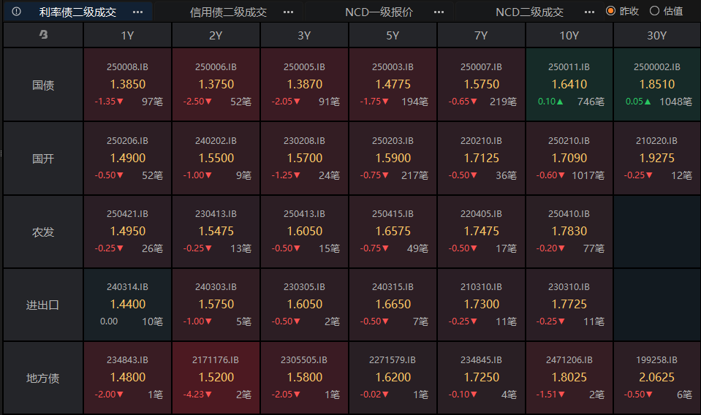Click bond code 250410.IB

tap(569, 214)
